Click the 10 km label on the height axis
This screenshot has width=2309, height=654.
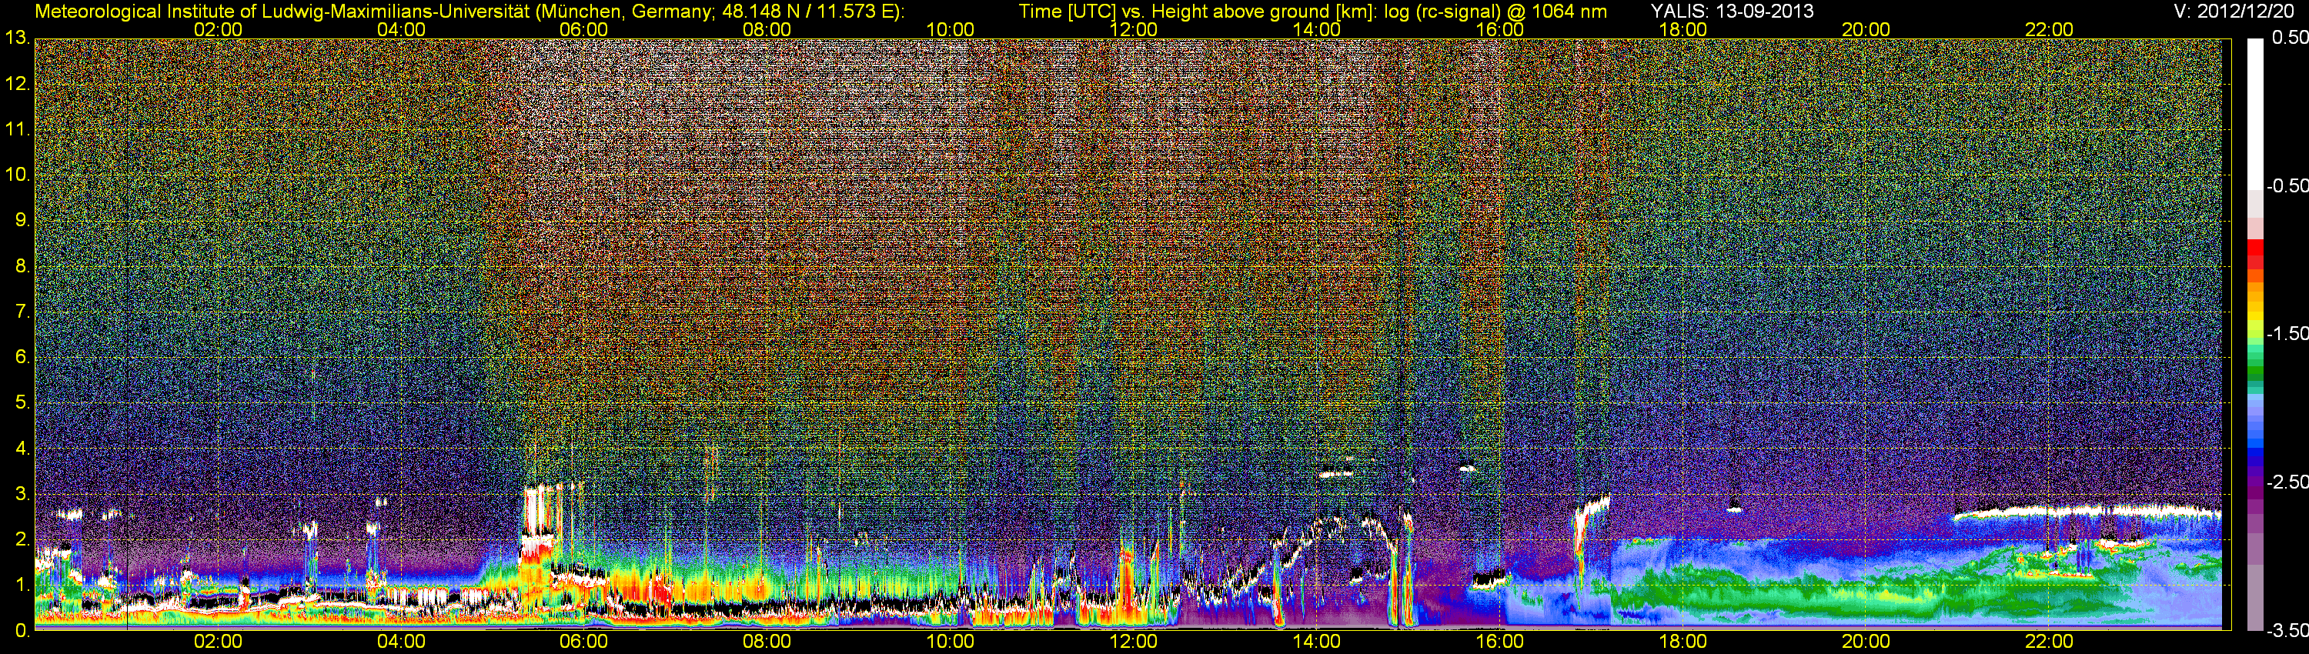coord(17,175)
